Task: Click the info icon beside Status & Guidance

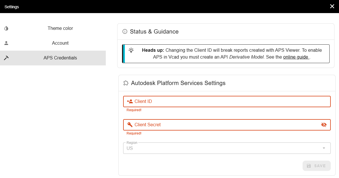Action: tap(125, 32)
